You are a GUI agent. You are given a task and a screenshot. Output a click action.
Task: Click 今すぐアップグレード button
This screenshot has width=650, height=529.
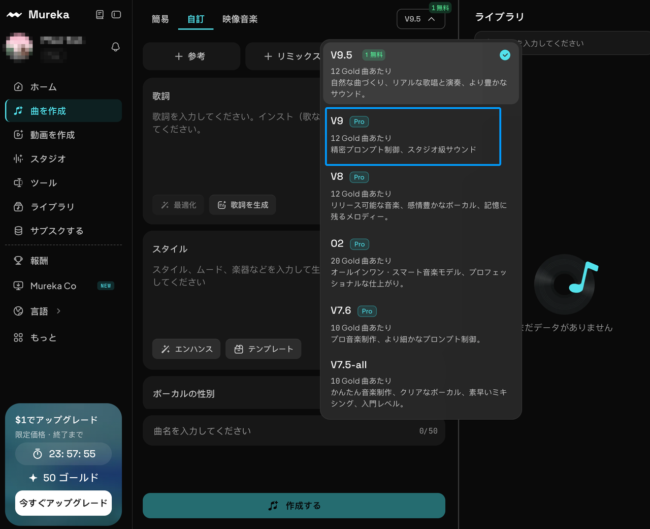click(x=63, y=503)
